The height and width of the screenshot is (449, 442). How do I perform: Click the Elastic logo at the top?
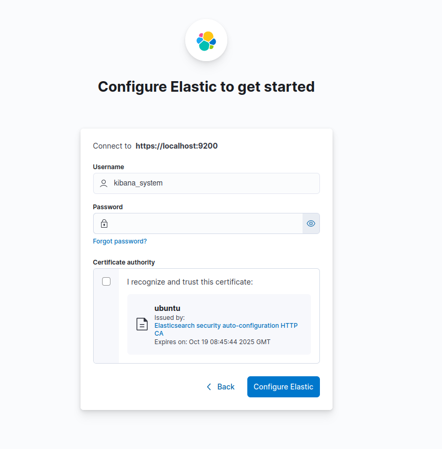tap(206, 40)
